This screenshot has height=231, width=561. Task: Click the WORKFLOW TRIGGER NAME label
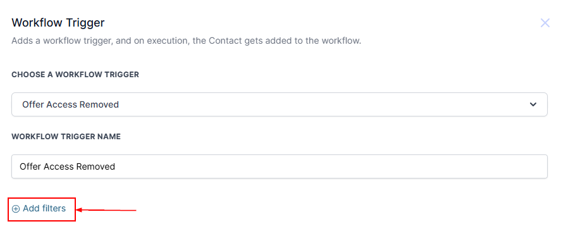(x=66, y=137)
